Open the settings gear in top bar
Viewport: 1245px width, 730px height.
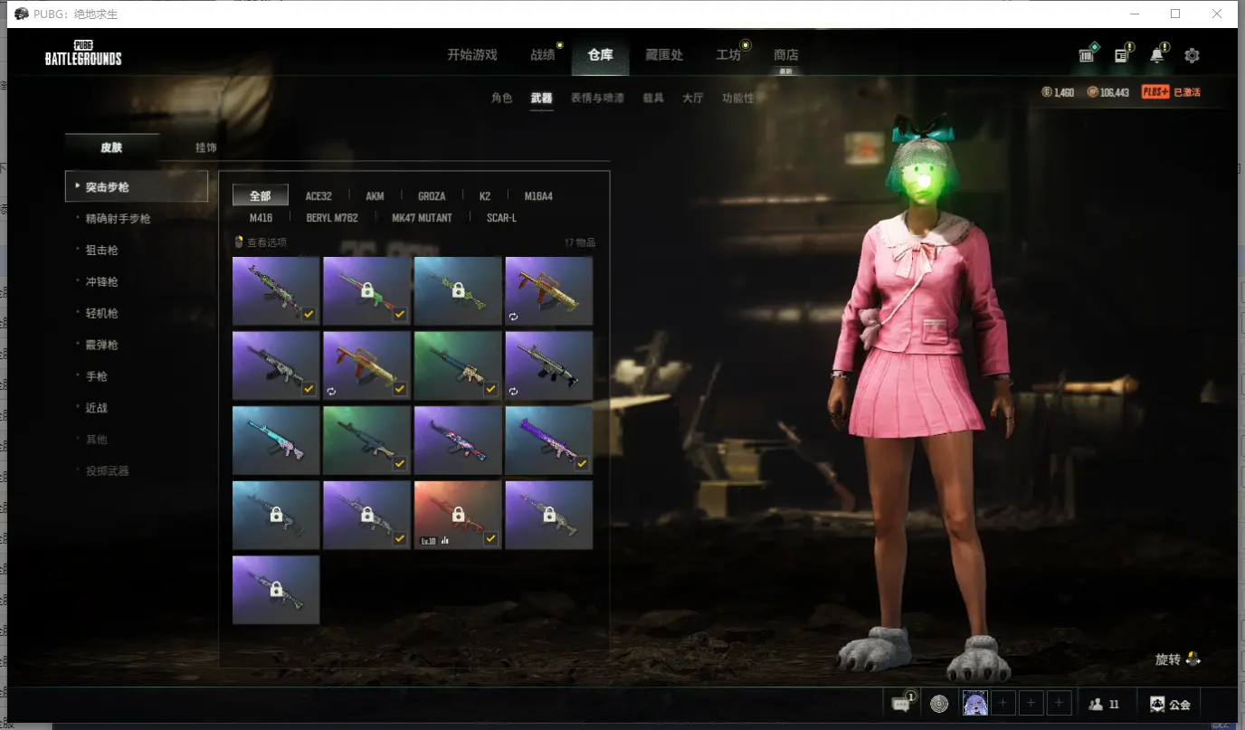(x=1192, y=56)
